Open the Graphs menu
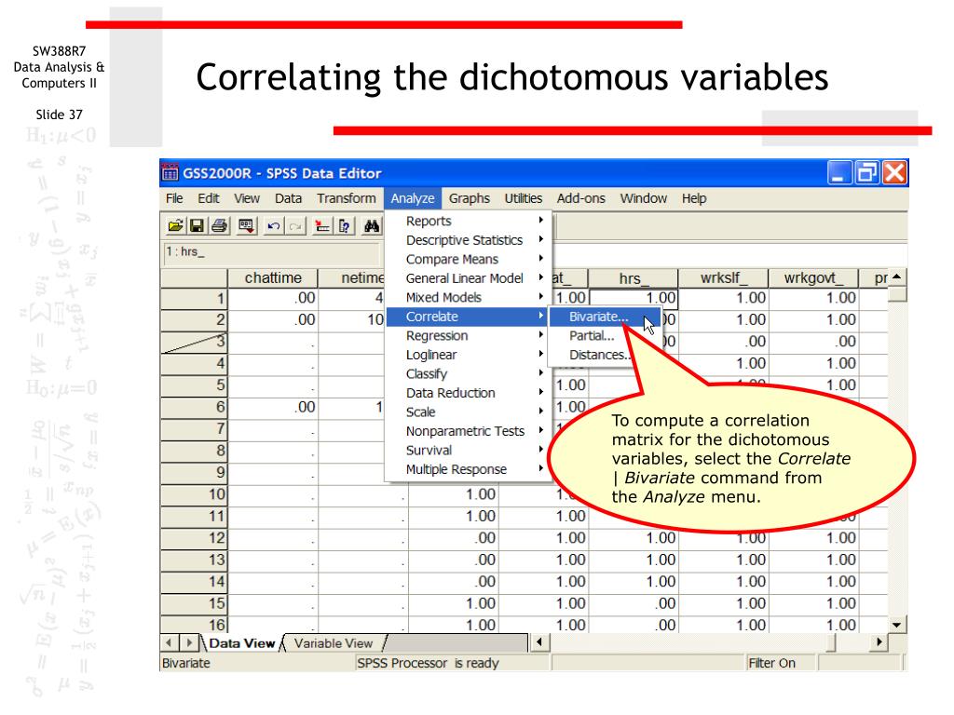Image resolution: width=954 pixels, height=715 pixels. pyautogui.click(x=470, y=198)
